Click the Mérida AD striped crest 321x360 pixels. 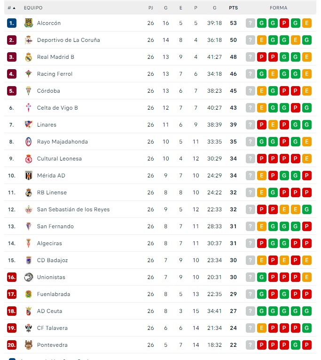(x=28, y=176)
